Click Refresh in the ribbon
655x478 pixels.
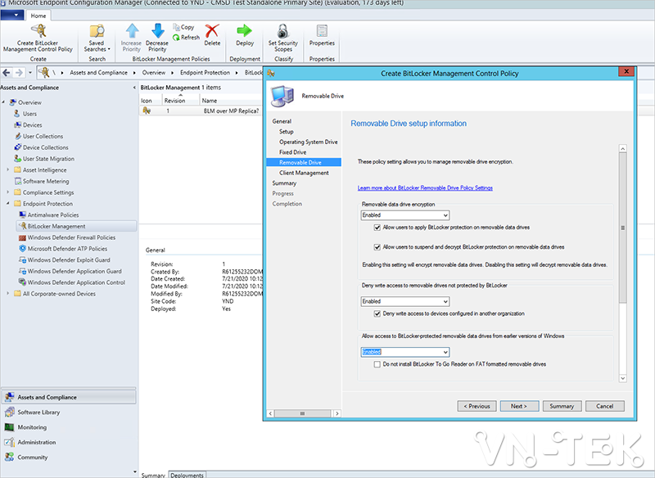coord(186,37)
